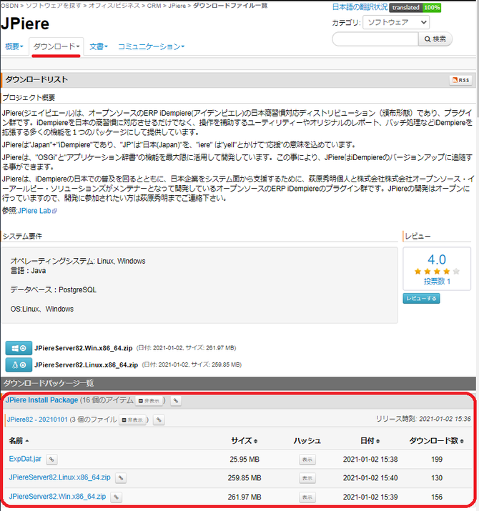Open the 概要 menu tab

click(14, 46)
